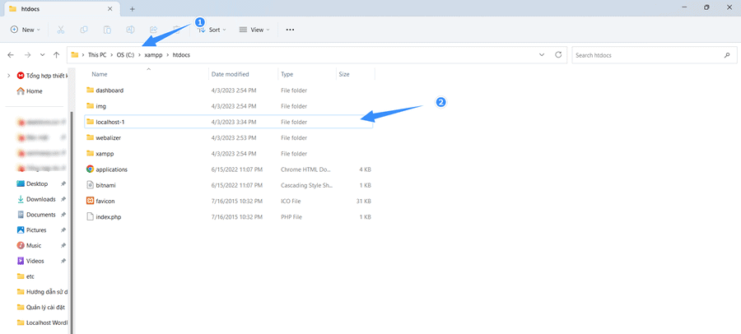Open a new tab with plus icon
Image resolution: width=741 pixels, height=334 pixels.
(133, 9)
